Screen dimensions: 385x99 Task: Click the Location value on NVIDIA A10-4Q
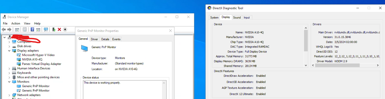pos(126,69)
